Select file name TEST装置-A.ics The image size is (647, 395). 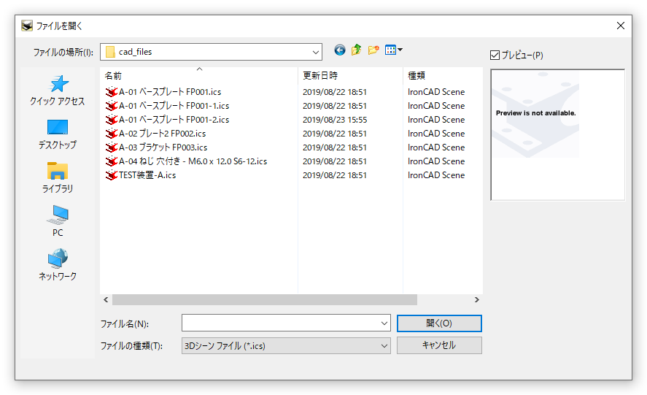coord(147,175)
